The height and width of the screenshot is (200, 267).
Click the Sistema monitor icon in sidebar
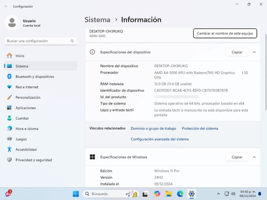[10, 66]
